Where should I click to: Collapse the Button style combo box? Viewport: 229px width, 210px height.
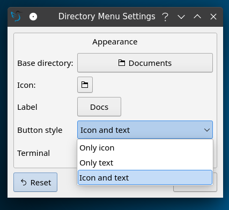(145, 130)
